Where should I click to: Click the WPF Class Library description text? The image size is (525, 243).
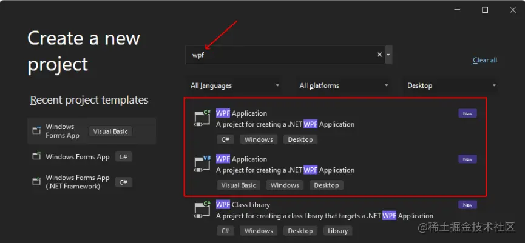325,216
